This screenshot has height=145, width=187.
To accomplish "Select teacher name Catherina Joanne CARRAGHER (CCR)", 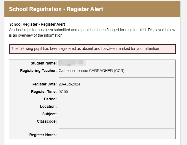I will (x=91, y=71).
